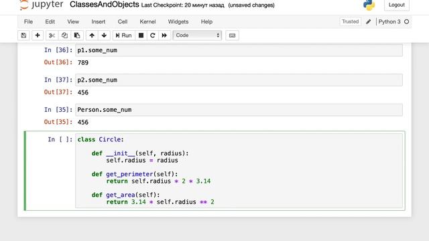Interrupt the kernel stop icon
429x241 pixels.
click(x=141, y=35)
